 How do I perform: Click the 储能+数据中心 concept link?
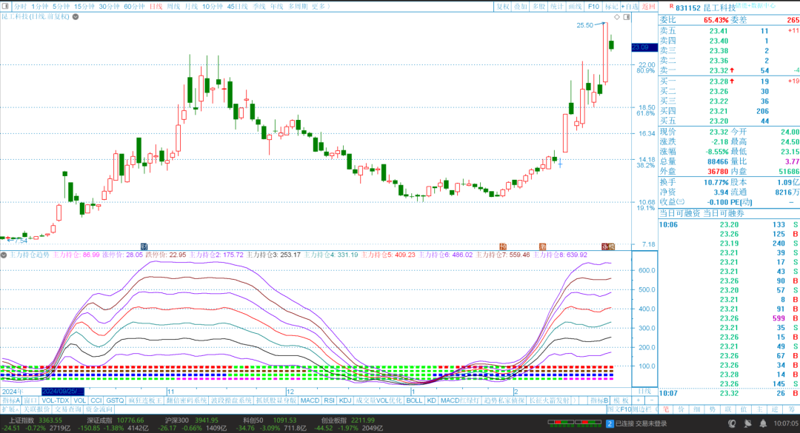coord(755,6)
